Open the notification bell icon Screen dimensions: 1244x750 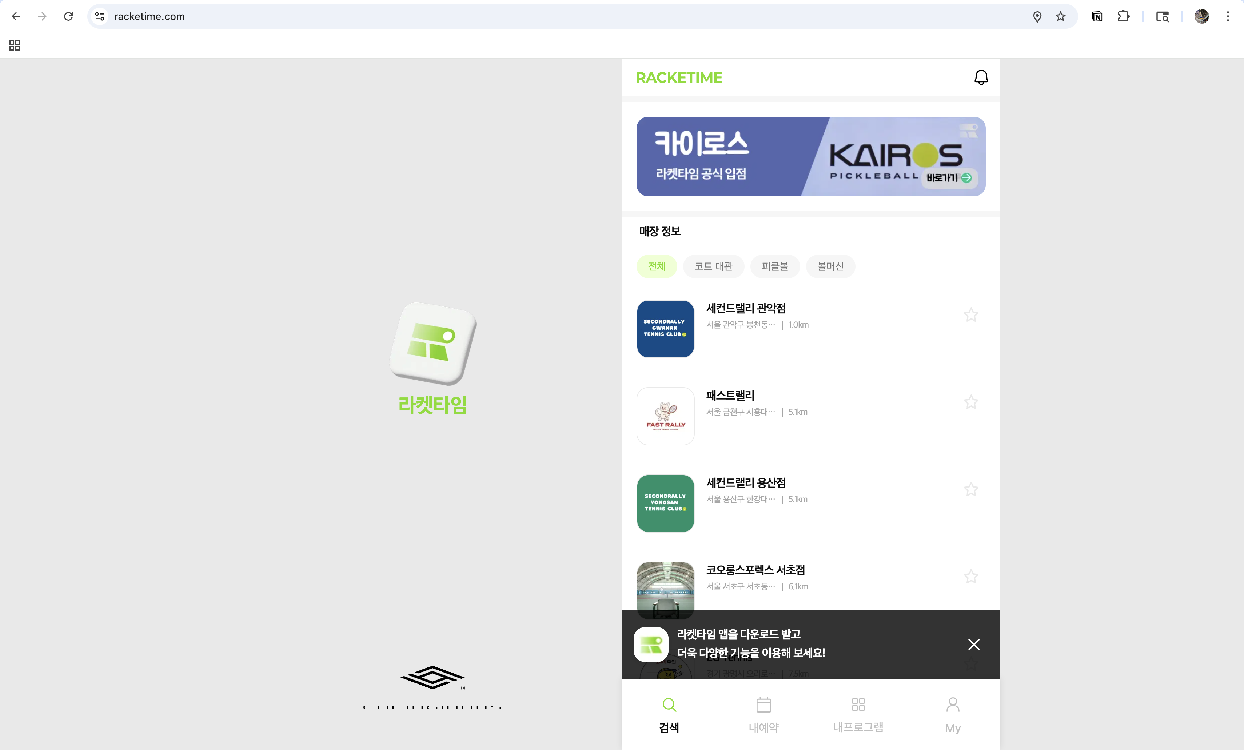coord(980,77)
